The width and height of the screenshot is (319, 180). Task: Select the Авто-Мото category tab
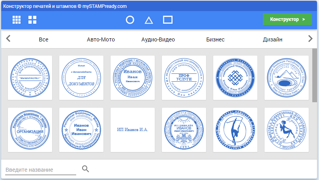pyautogui.click(x=101, y=39)
